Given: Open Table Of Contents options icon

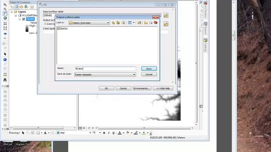Looking at the screenshot, I should 32,7.
